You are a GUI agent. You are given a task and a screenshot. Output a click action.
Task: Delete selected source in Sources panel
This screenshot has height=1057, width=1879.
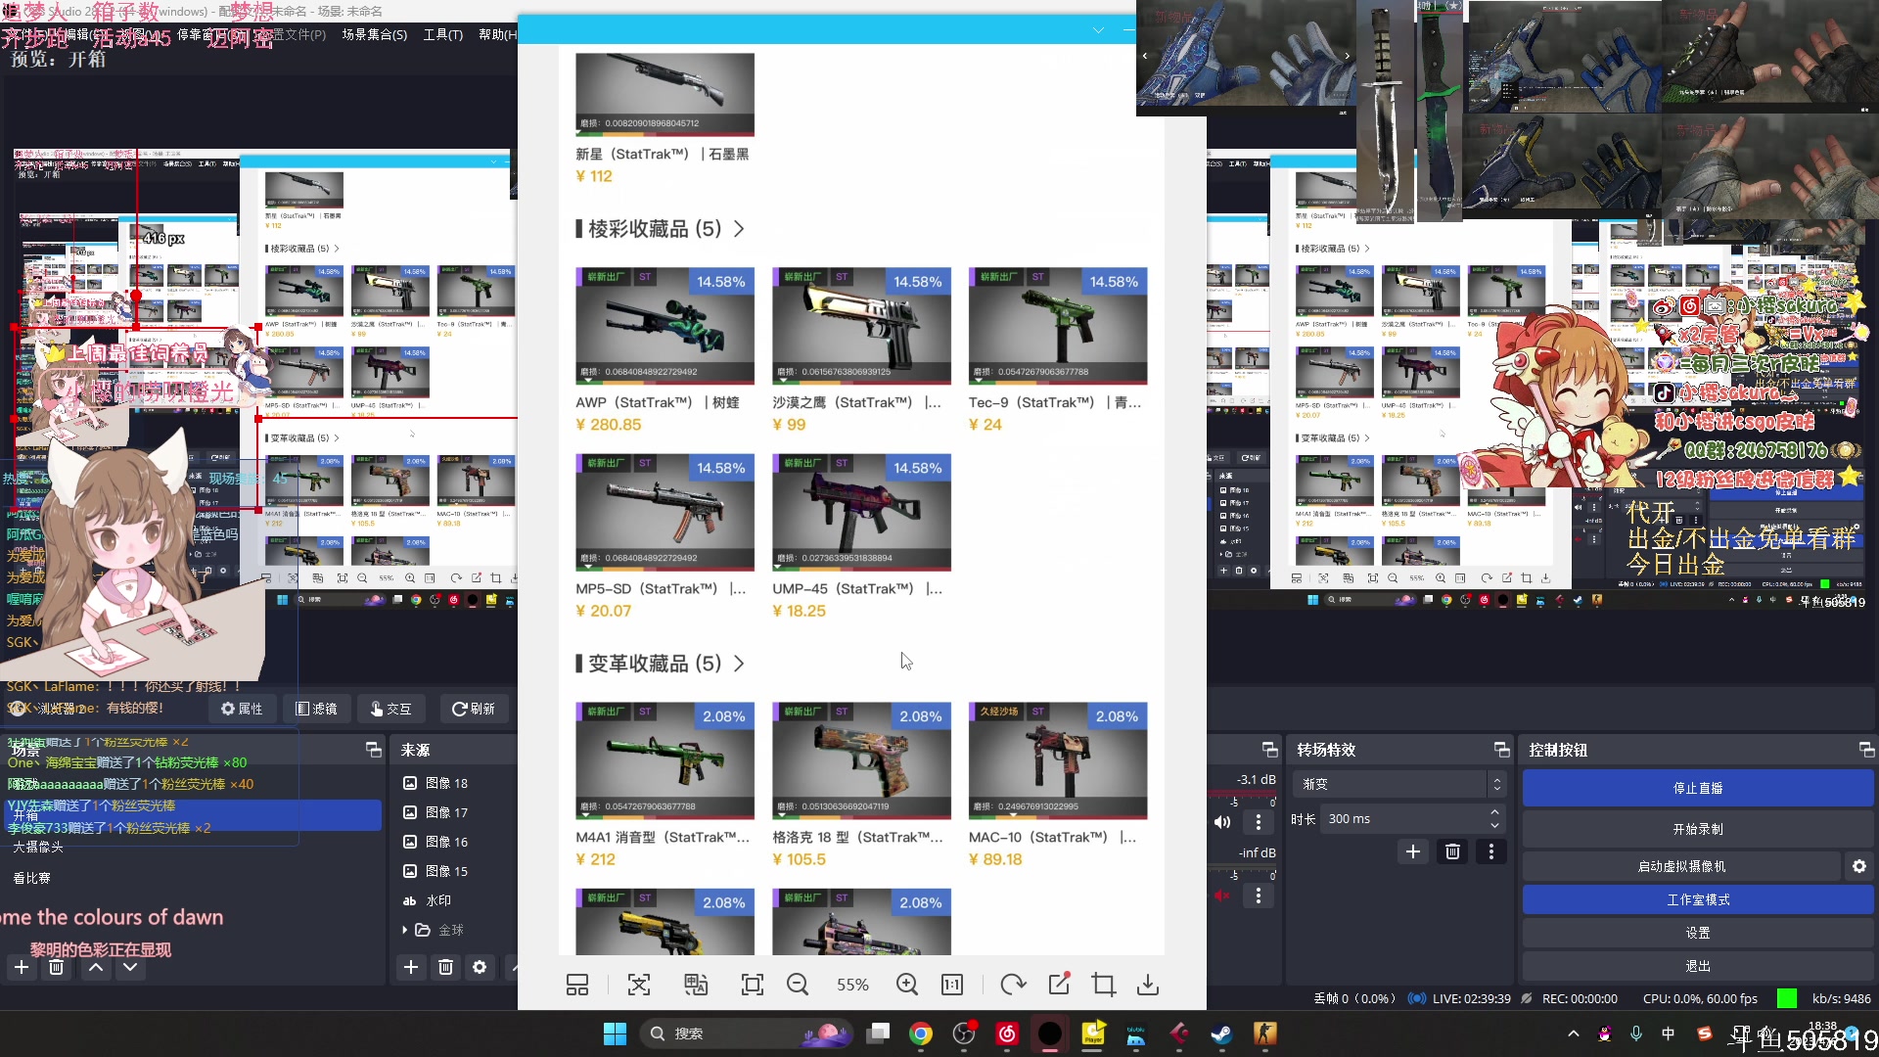click(x=445, y=967)
